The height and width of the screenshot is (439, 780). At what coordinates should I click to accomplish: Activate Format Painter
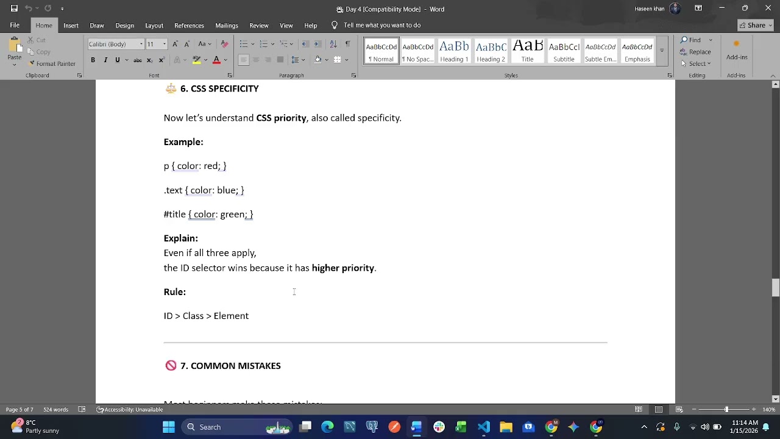tap(52, 63)
